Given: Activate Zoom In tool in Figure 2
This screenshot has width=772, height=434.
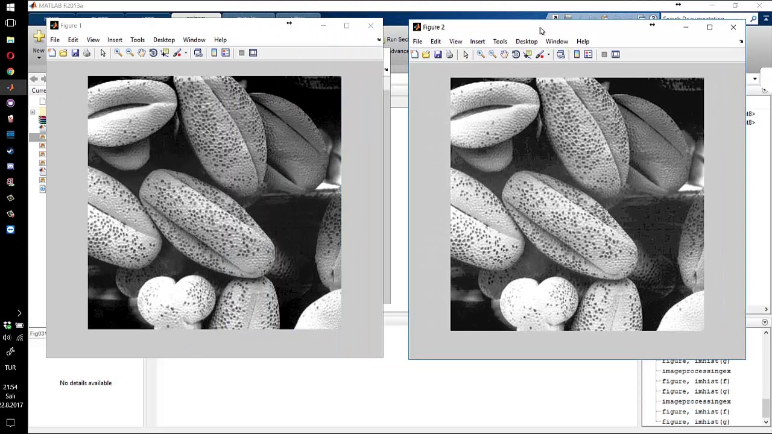Looking at the screenshot, I should pos(481,54).
